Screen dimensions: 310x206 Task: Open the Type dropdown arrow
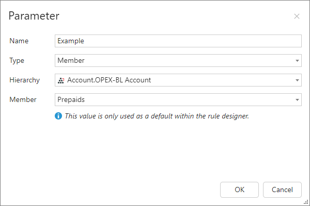(x=297, y=61)
